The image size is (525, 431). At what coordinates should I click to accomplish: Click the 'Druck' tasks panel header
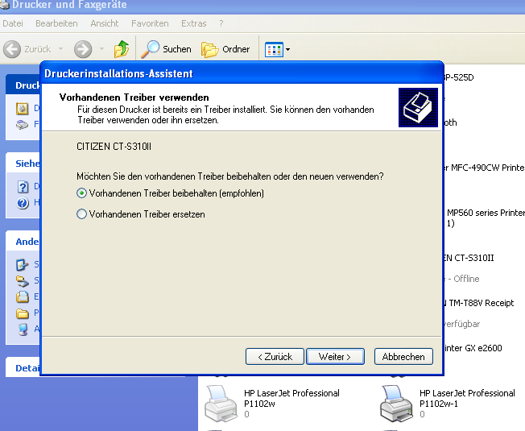[23, 85]
